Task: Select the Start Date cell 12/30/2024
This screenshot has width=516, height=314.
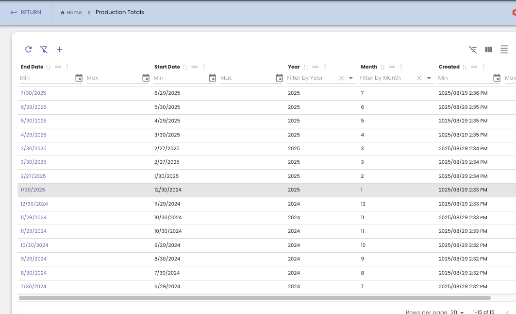Action: (168, 190)
